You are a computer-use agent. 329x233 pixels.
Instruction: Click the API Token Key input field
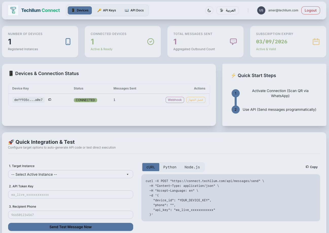pyautogui.click(x=71, y=194)
